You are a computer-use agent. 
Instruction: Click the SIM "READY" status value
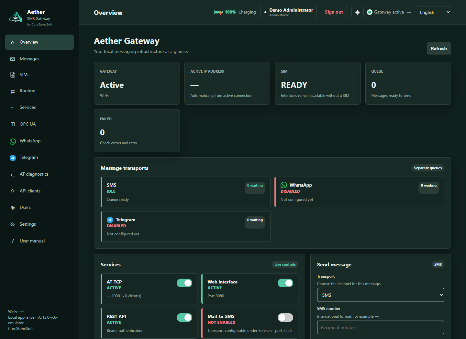294,85
